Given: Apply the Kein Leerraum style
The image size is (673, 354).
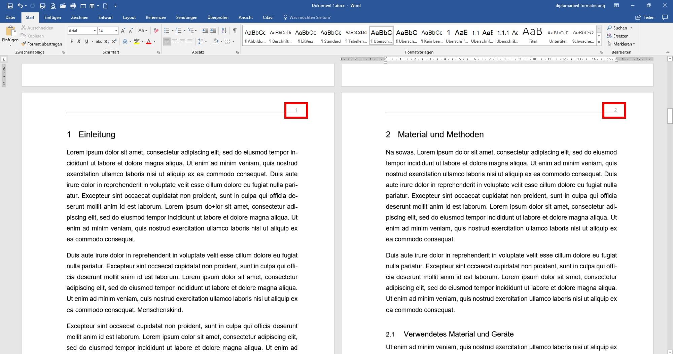Looking at the screenshot, I should click(x=432, y=35).
